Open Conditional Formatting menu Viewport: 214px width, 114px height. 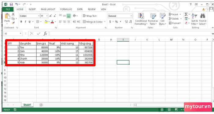pyautogui.click(x=141, y=19)
